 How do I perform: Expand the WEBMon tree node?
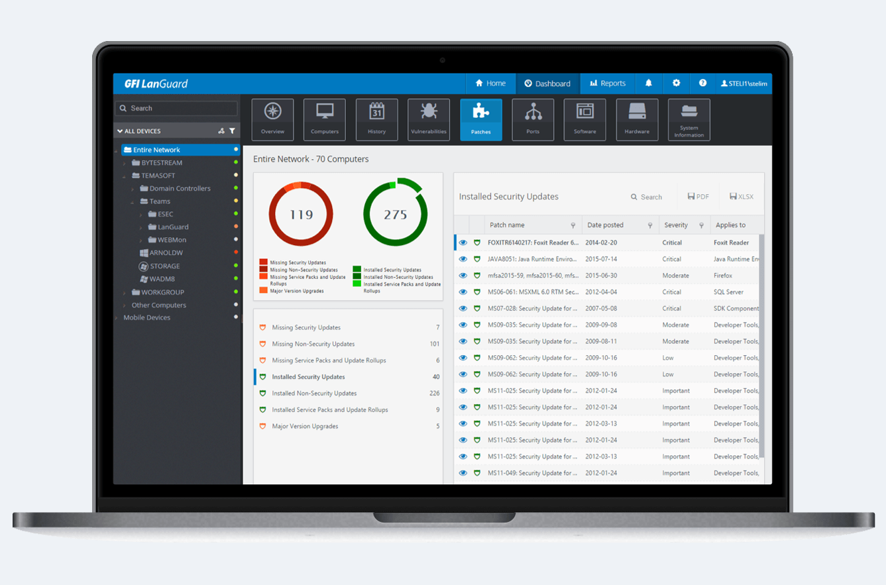pos(140,240)
